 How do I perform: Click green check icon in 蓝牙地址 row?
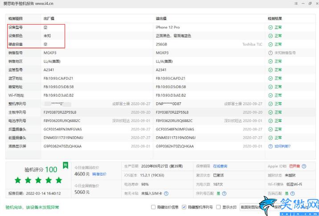[270, 78]
